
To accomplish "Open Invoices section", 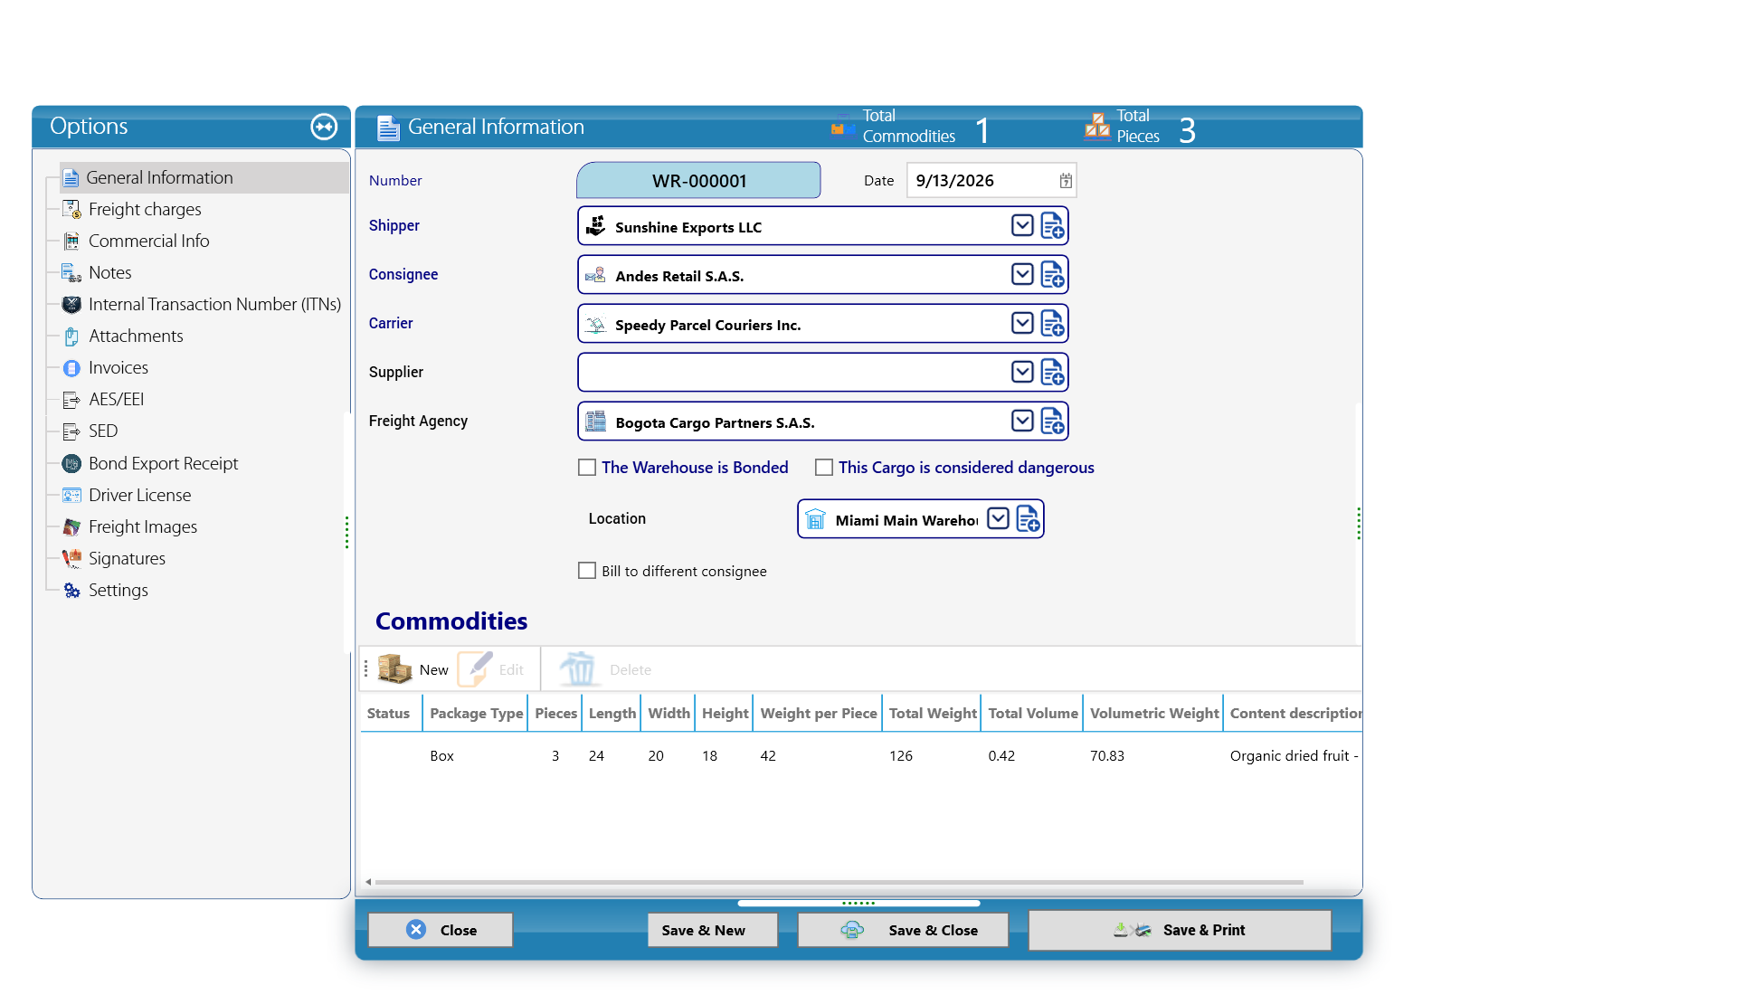I will [x=118, y=368].
